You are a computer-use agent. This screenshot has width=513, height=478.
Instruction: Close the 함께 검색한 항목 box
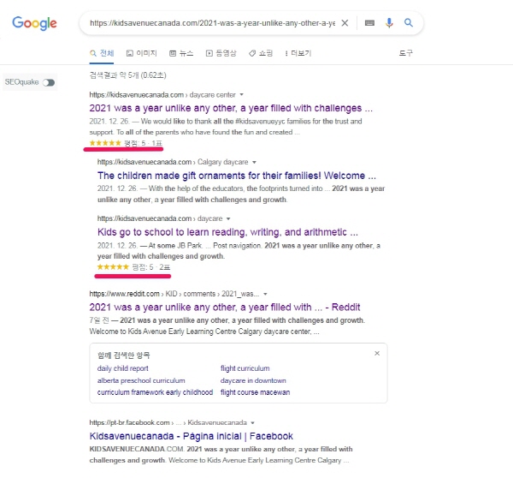[377, 354]
